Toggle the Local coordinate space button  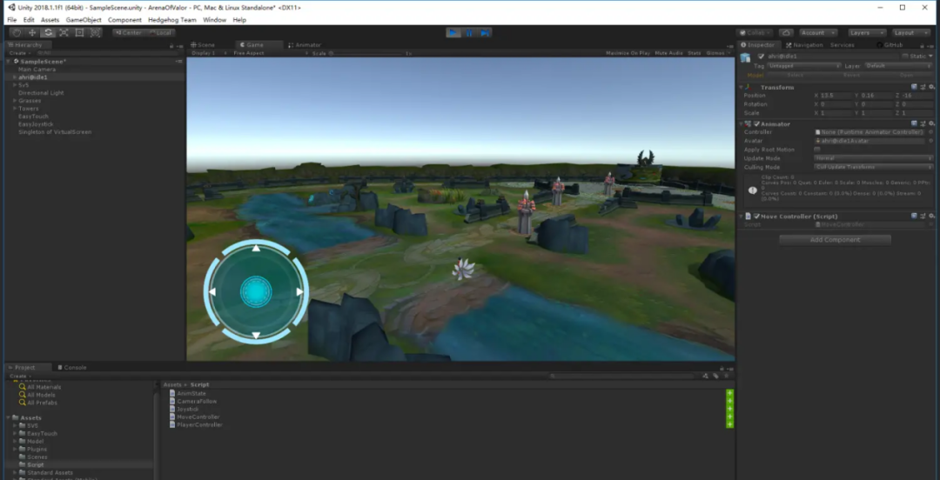(158, 33)
